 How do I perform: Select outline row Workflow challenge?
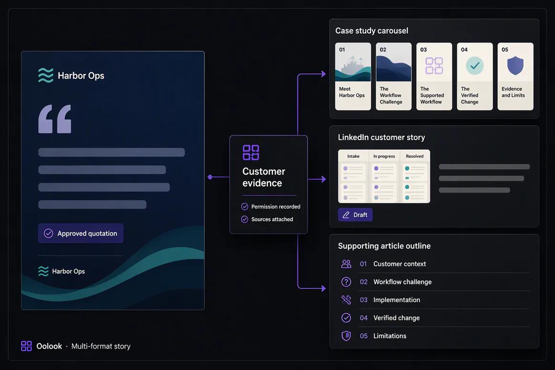pyautogui.click(x=435, y=282)
